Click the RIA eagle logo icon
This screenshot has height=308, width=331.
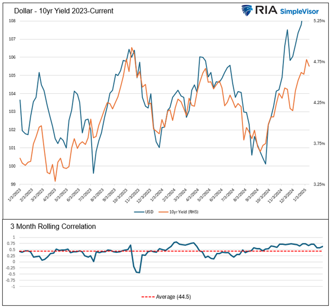point(247,10)
